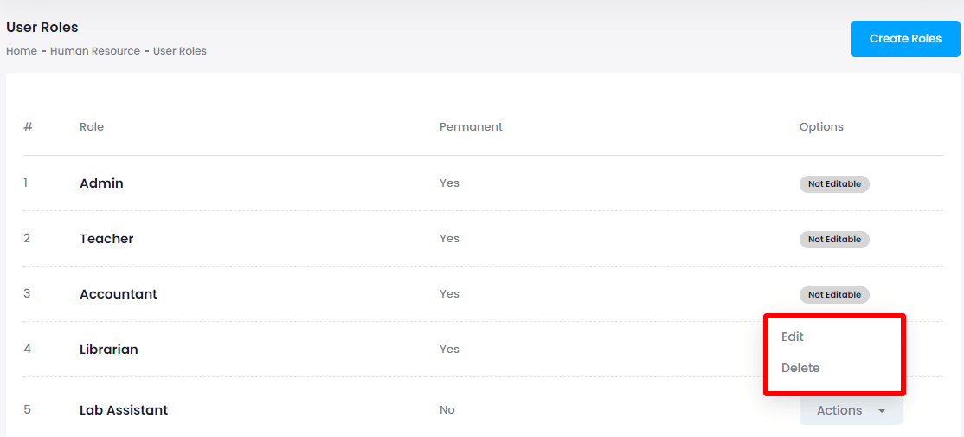Click the caret arrow on Actions button
Viewport: 964px width, 437px height.
point(882,411)
